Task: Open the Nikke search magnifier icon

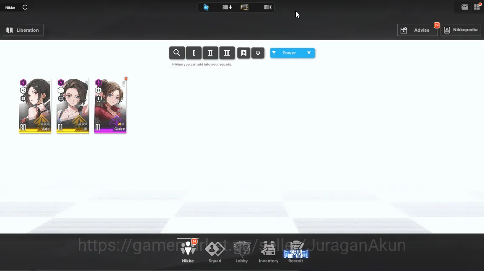Action: tap(177, 53)
